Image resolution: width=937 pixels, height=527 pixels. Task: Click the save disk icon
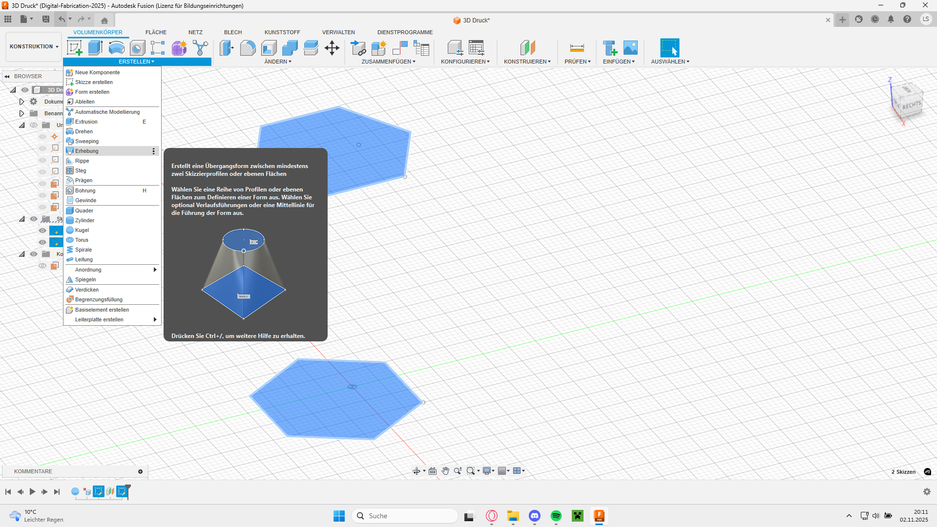tap(46, 20)
